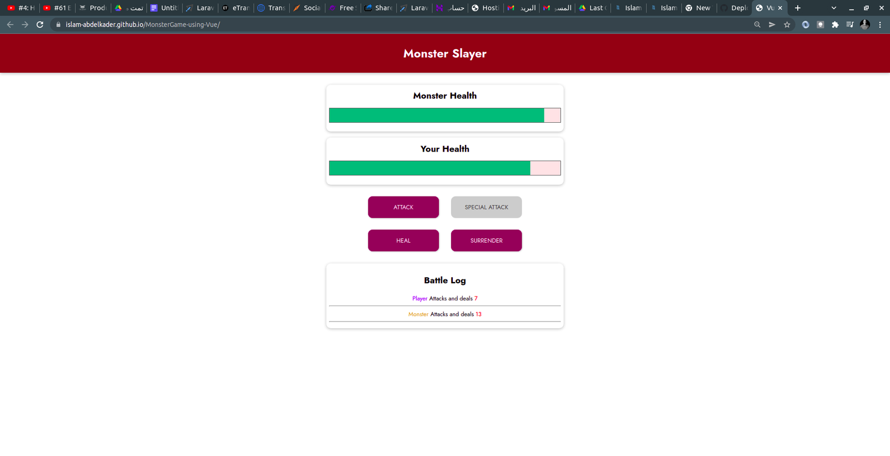This screenshot has width=890, height=456.
Task: Close the active Vue tab
Action: pos(780,8)
